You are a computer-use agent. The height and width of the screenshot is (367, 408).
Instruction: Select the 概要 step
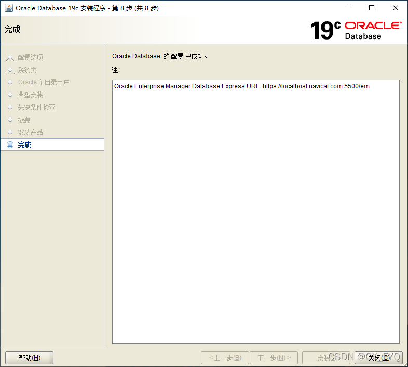[24, 120]
